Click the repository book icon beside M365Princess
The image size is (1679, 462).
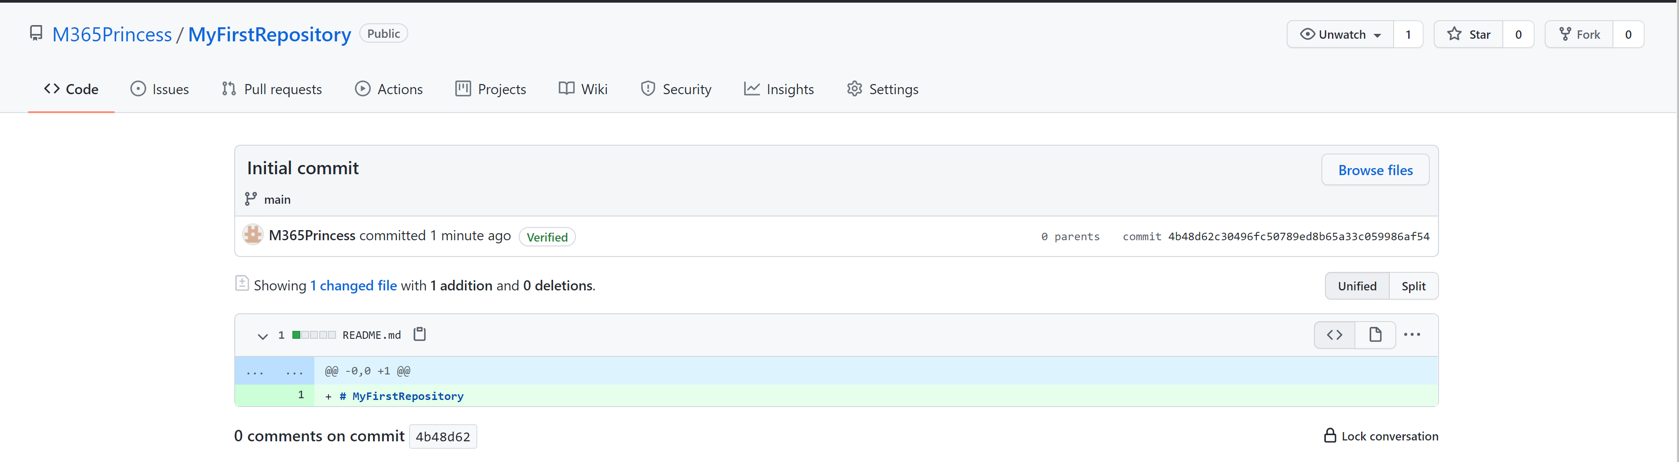click(37, 33)
